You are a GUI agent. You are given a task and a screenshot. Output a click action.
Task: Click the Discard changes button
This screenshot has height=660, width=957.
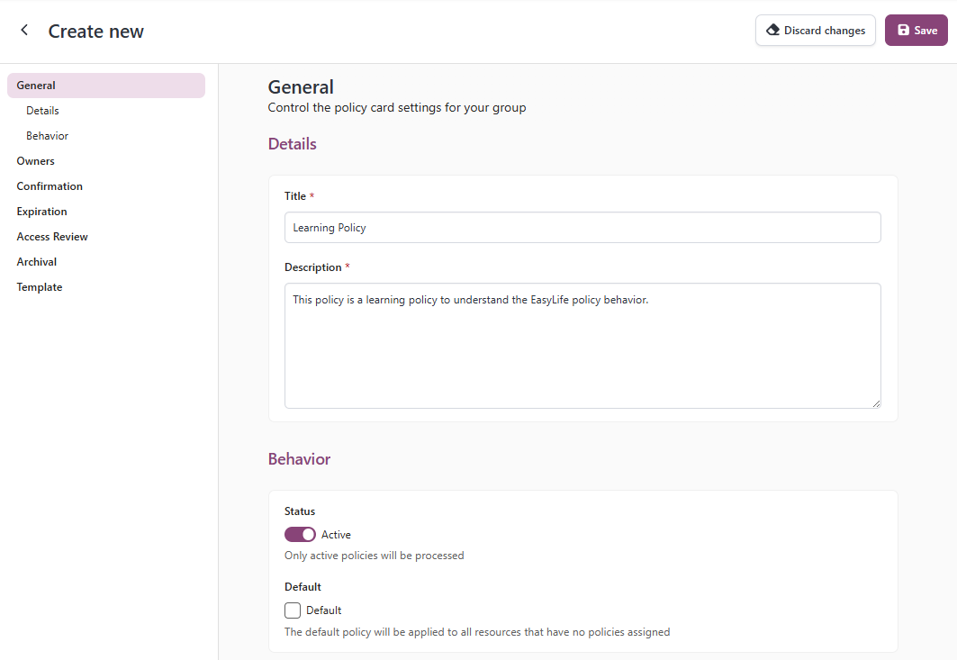pyautogui.click(x=815, y=30)
